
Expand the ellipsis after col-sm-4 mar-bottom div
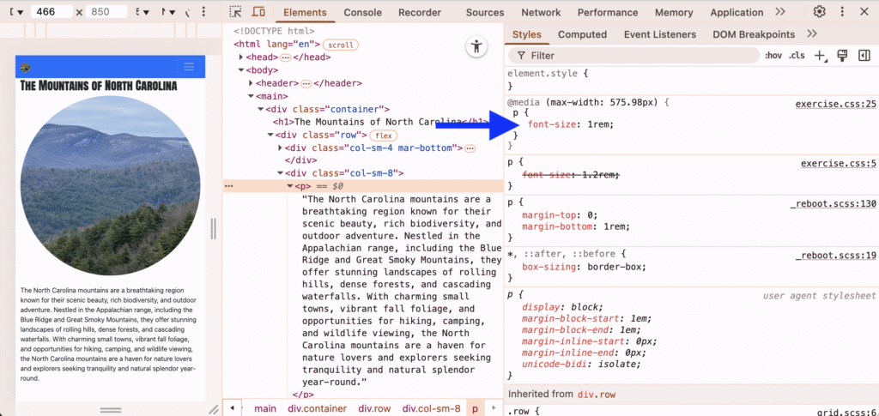470,148
